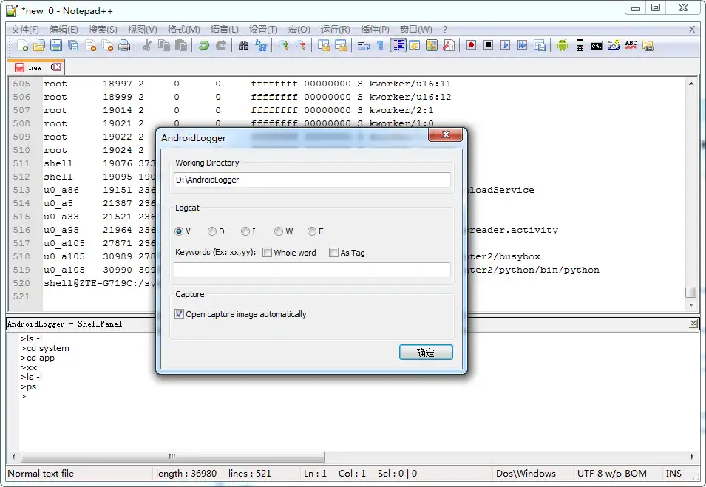This screenshot has width=706, height=487.
Task: Undo the last action with the green arrow
Action: (203, 46)
